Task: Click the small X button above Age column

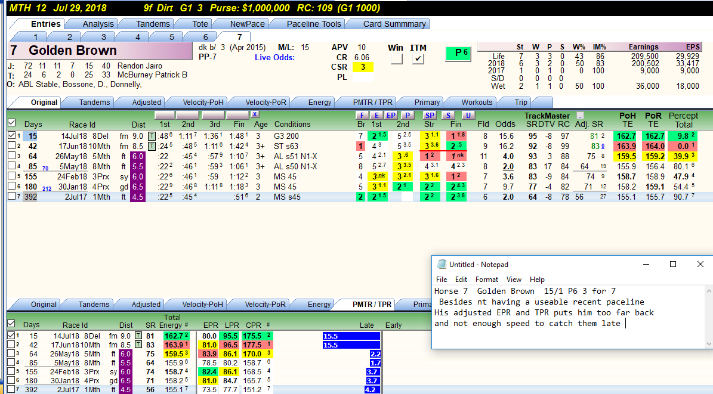Action: pos(255,114)
